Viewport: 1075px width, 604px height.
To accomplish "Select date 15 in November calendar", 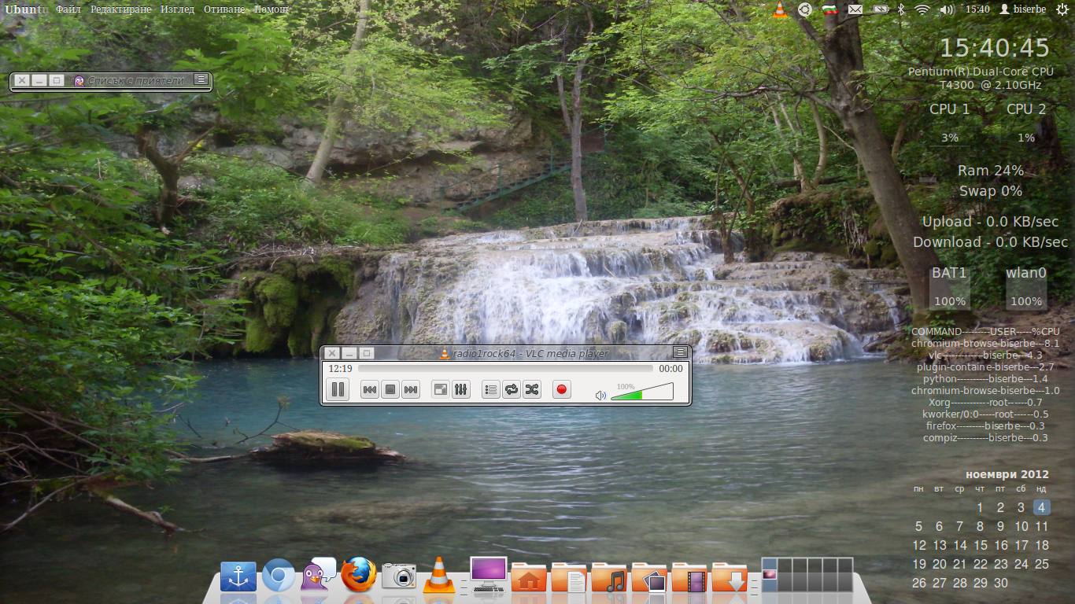I will coord(981,545).
